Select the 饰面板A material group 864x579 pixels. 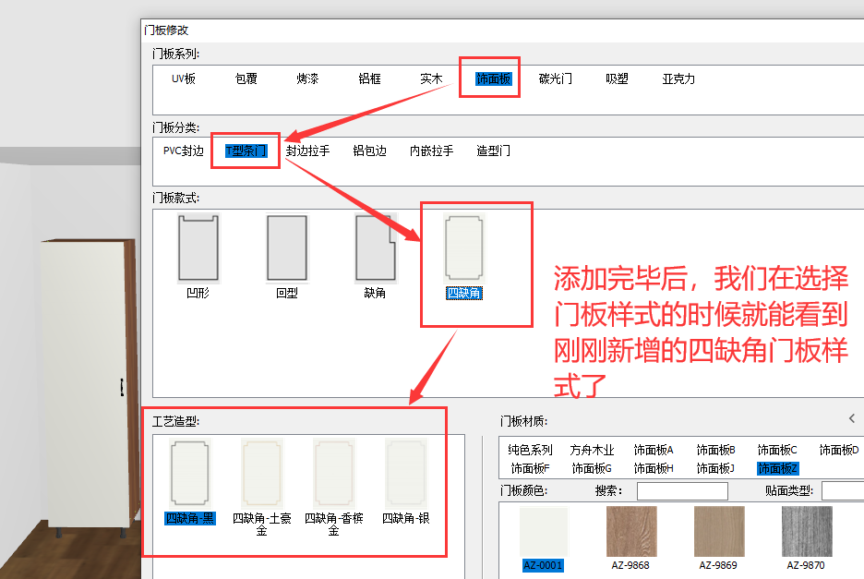pos(654,450)
